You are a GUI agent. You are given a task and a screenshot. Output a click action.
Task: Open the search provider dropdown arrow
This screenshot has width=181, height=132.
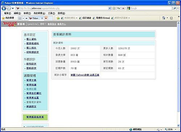pyautogui.click(x=178, y=8)
